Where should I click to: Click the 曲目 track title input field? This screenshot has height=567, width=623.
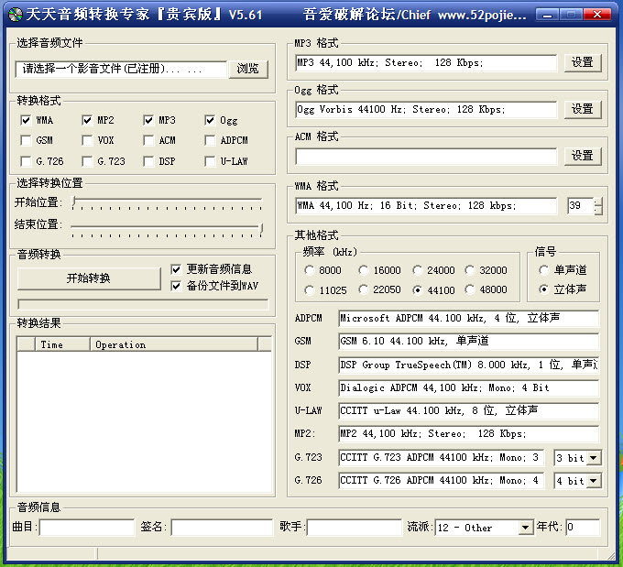(x=87, y=528)
